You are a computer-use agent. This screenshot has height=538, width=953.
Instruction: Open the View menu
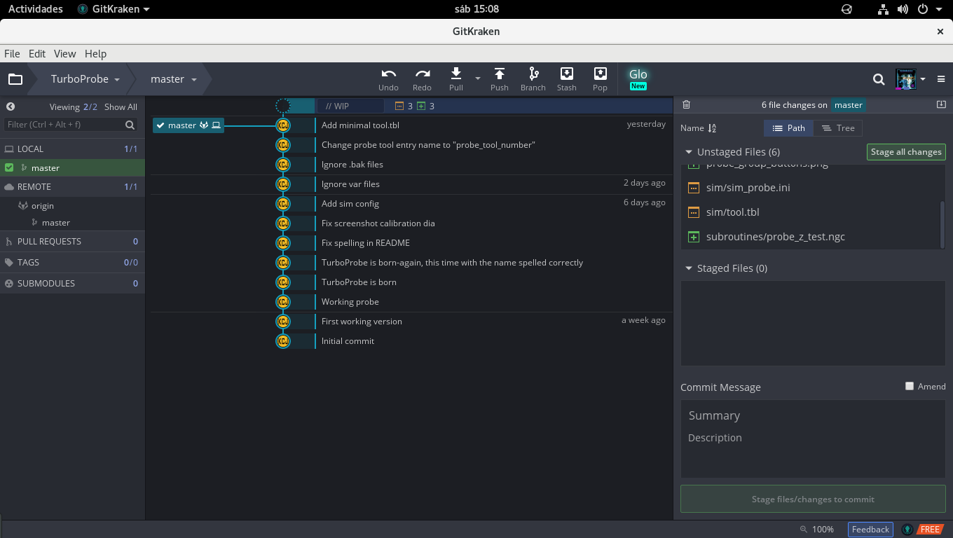click(x=64, y=53)
